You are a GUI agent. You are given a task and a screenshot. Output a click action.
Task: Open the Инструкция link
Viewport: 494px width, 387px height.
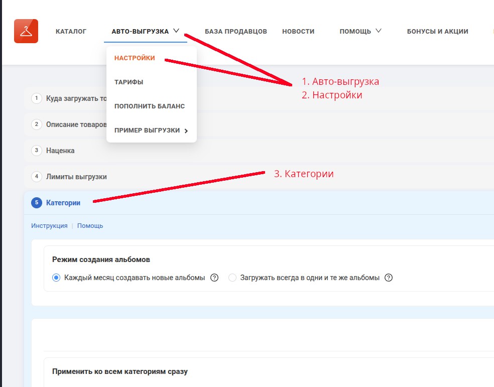[49, 226]
